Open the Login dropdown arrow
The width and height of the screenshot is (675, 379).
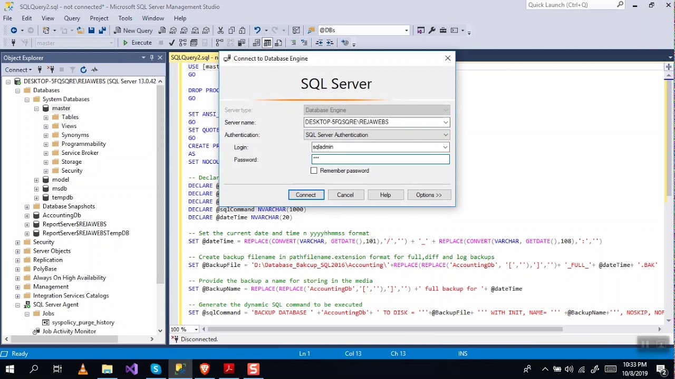446,147
